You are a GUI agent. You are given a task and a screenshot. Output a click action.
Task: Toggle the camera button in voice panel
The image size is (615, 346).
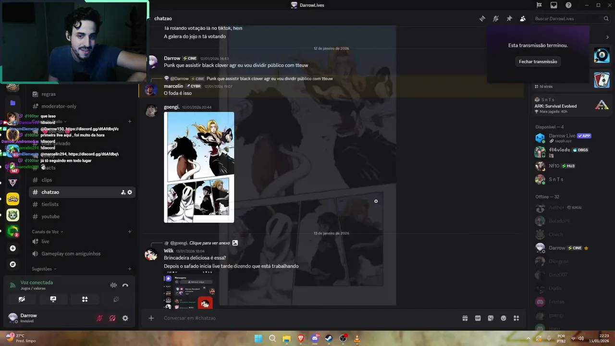22,299
